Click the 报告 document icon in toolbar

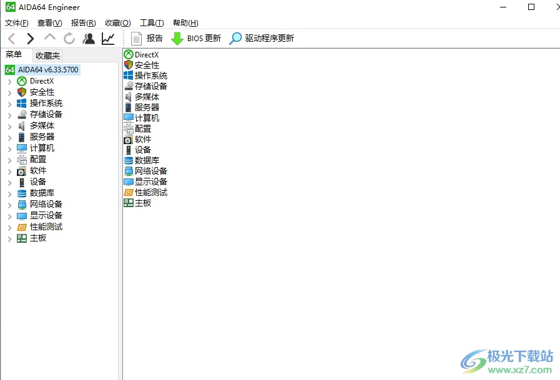(136, 39)
